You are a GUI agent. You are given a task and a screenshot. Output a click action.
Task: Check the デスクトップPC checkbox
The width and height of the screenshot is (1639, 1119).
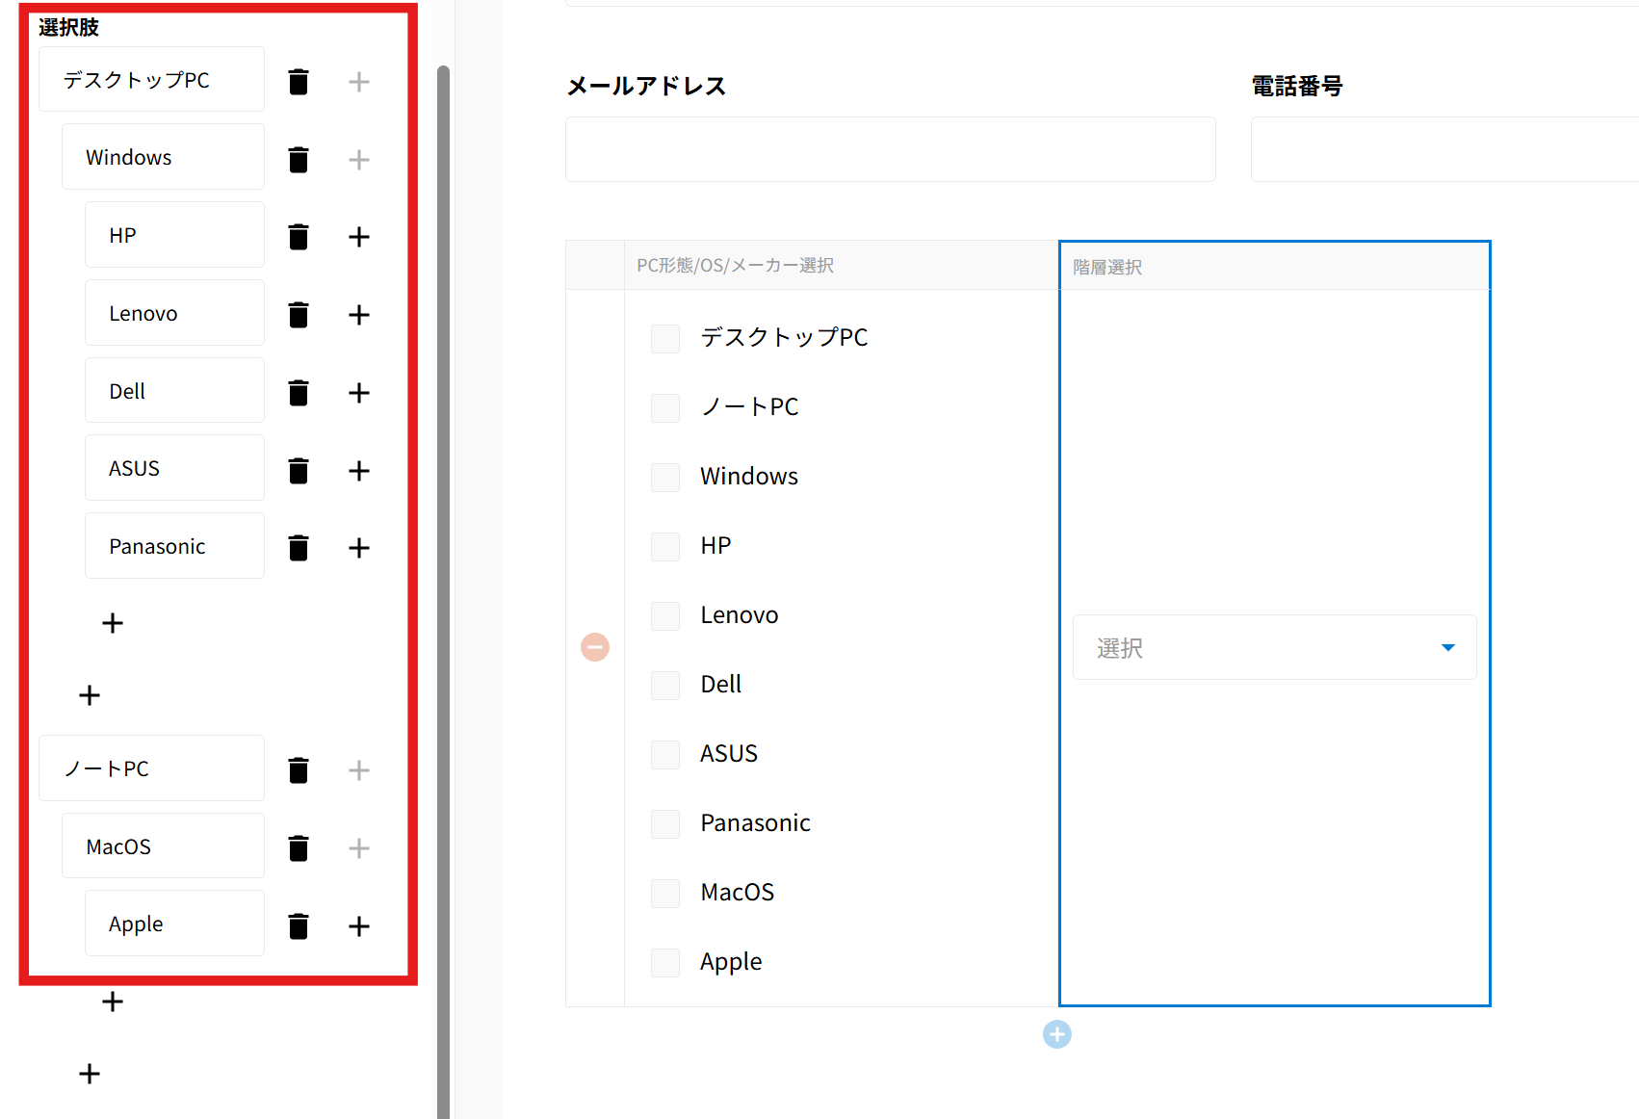665,339
